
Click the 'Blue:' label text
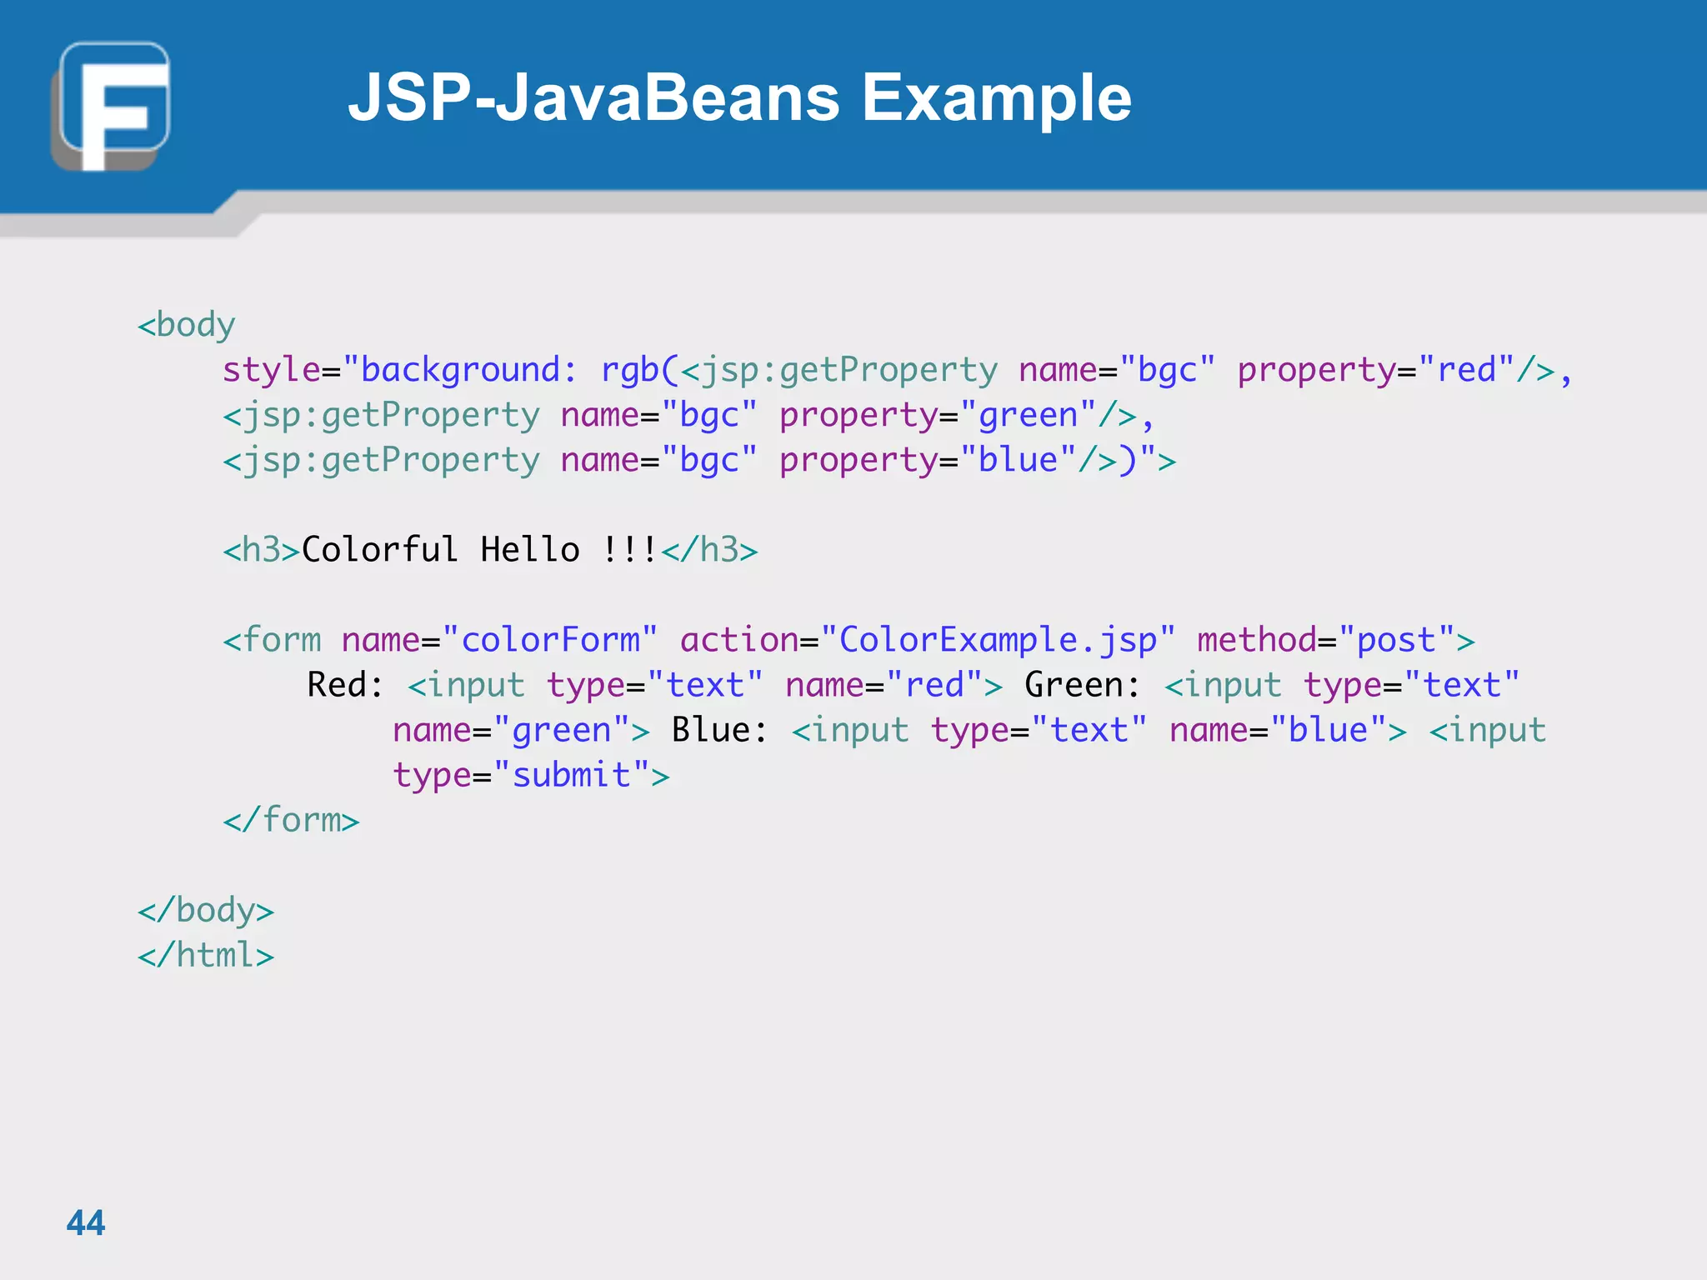[x=720, y=729]
